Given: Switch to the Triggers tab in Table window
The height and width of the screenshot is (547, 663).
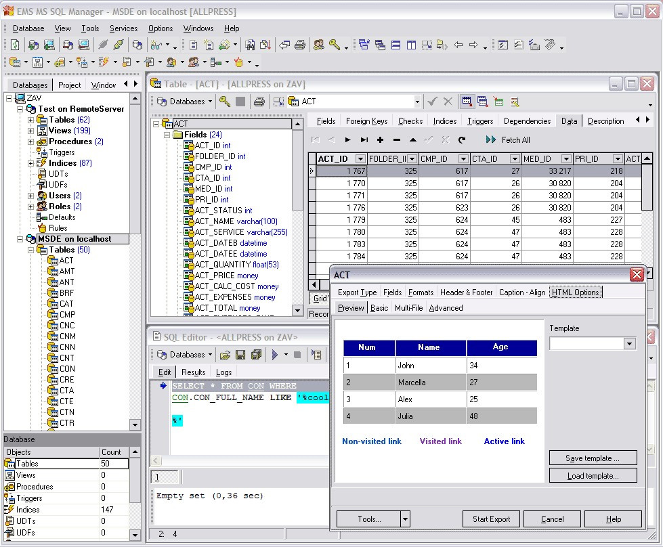Looking at the screenshot, I should pos(480,121).
